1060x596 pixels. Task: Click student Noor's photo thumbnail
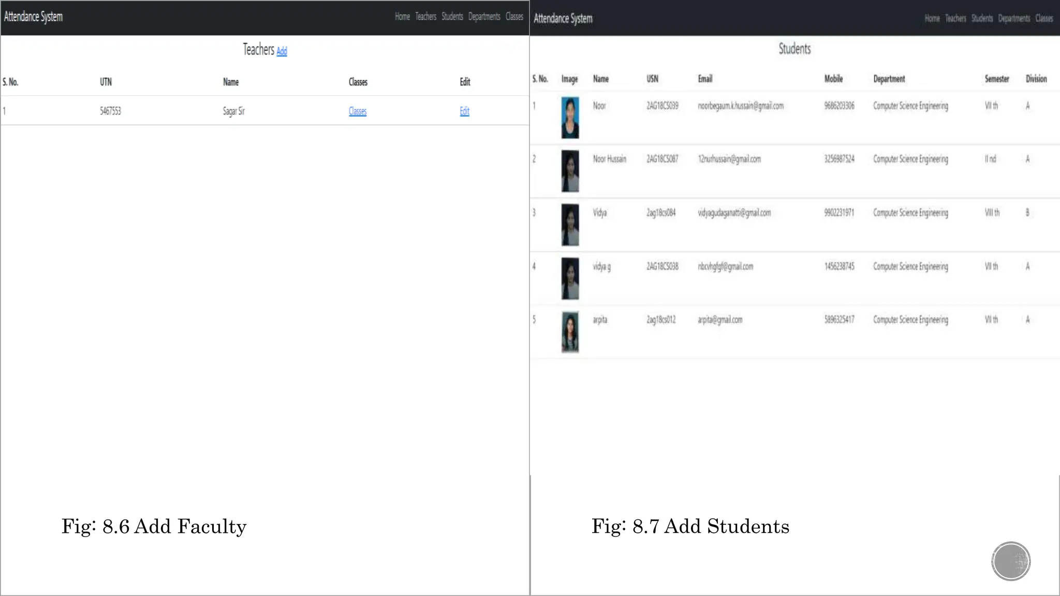(x=570, y=117)
